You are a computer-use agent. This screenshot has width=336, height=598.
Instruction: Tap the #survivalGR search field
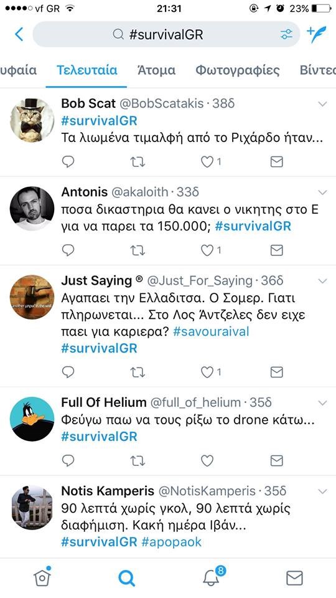166,34
